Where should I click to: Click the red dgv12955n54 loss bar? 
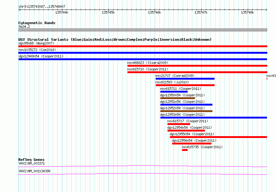[218, 137]
